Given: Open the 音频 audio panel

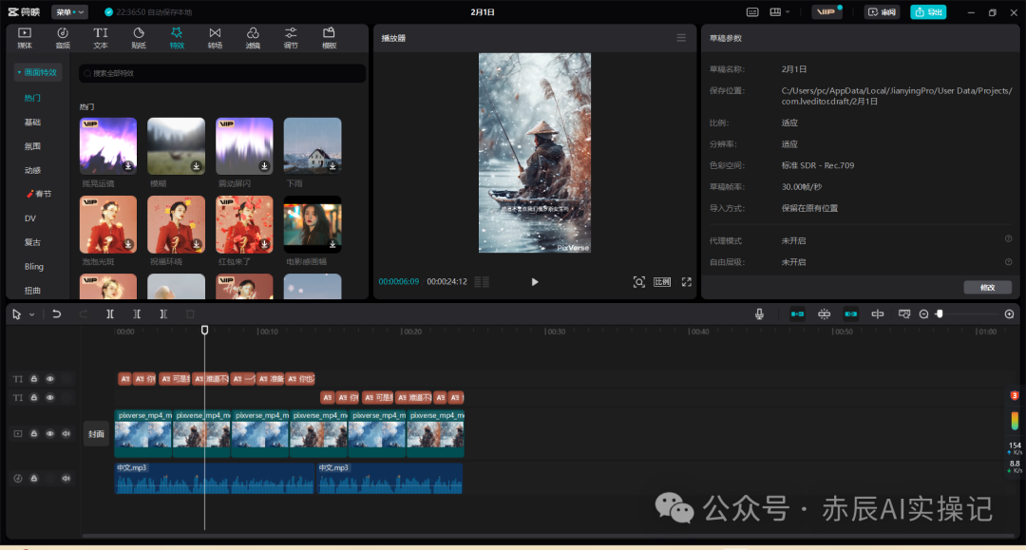Looking at the screenshot, I should pos(63,38).
